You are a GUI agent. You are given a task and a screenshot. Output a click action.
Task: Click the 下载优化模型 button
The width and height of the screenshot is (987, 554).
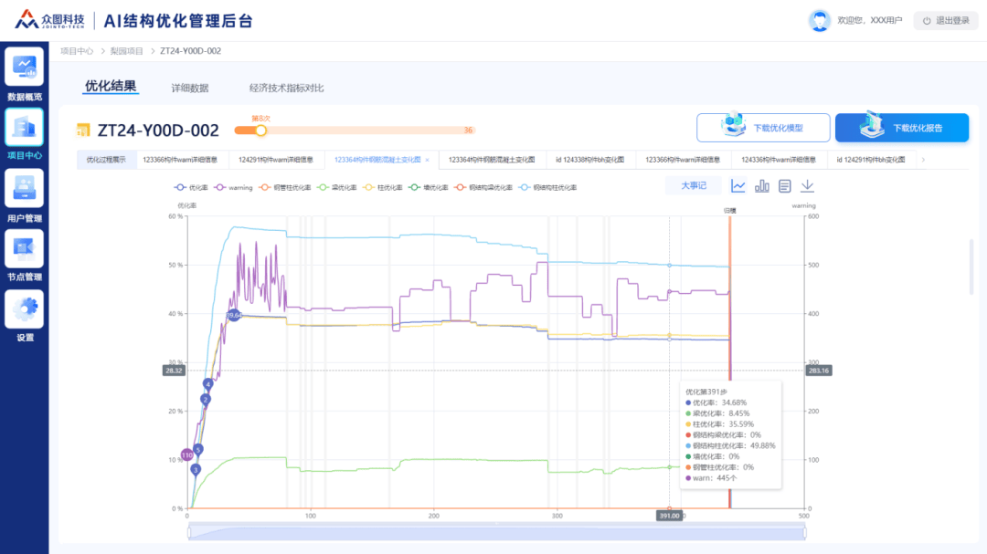(x=763, y=128)
